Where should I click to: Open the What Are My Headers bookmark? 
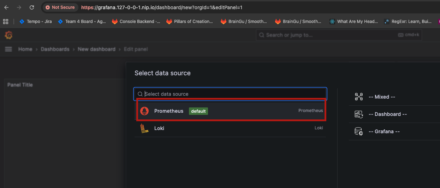tap(353, 22)
